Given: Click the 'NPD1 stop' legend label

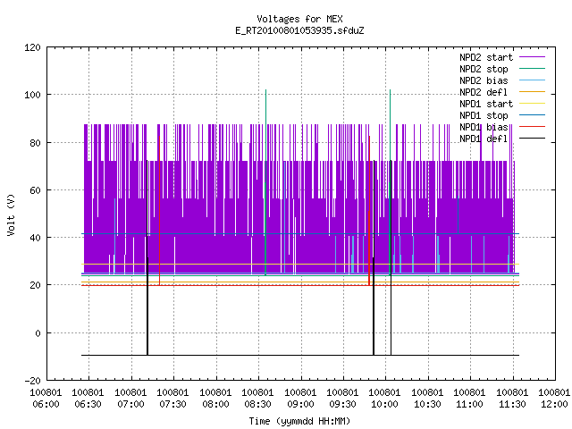Looking at the screenshot, I should 484,115.
